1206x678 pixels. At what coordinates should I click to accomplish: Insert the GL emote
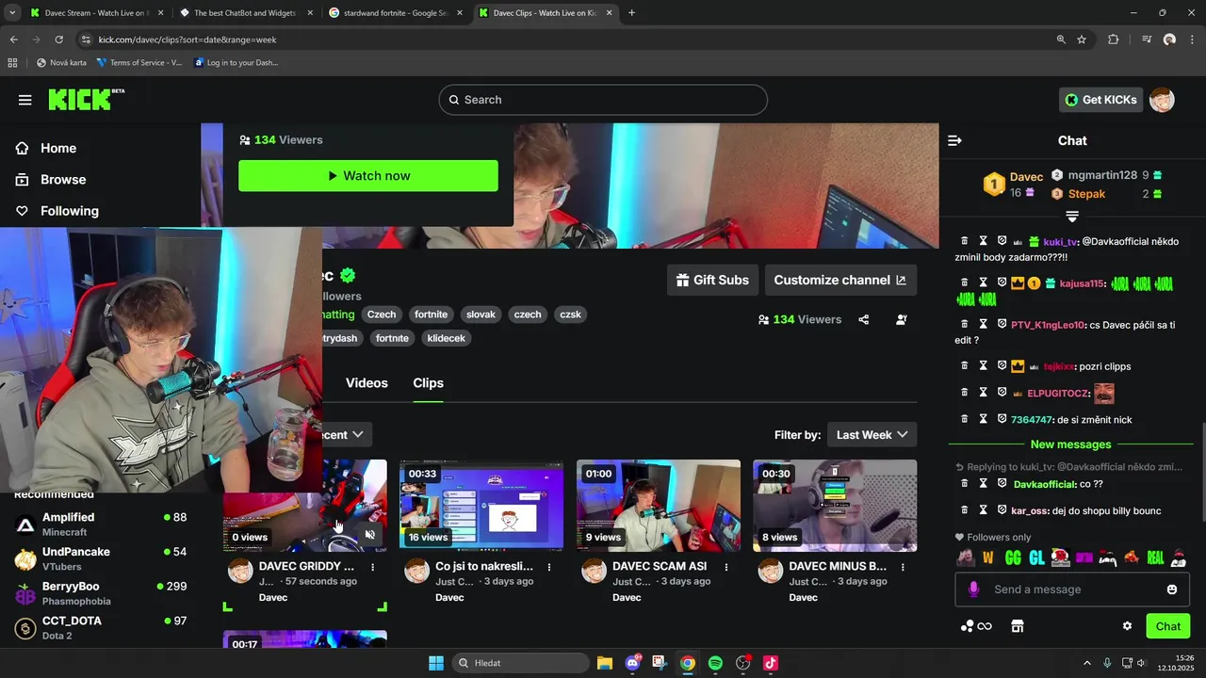1036,557
